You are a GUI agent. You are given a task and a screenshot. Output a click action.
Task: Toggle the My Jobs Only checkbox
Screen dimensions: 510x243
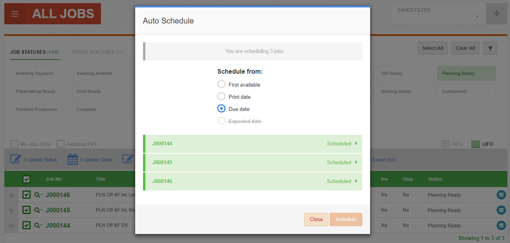click(15, 144)
